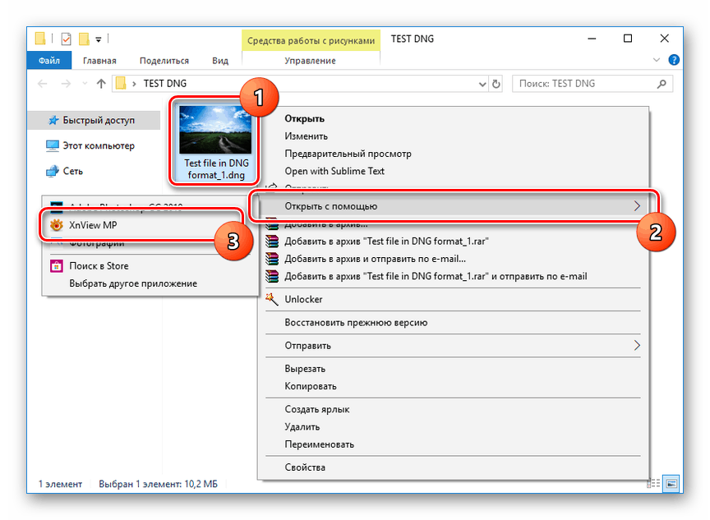Click WinRAR icon beside the Добавить в архив "Test file in DNG format_1.rar" и отправить по e-mail entry
The height and width of the screenshot is (520, 710).
point(272,276)
